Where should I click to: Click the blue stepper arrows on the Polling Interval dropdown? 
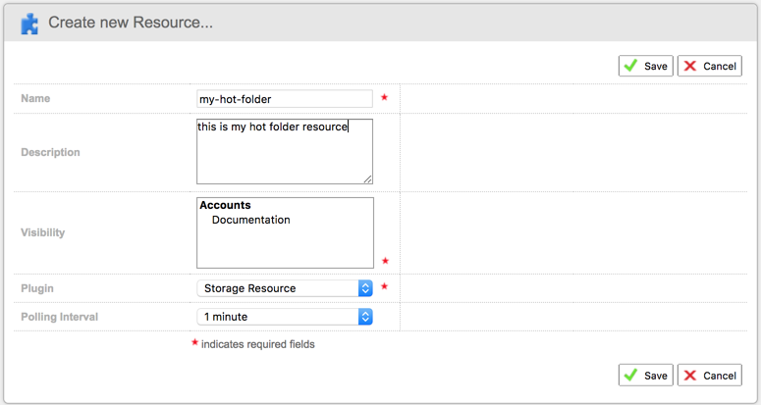365,317
